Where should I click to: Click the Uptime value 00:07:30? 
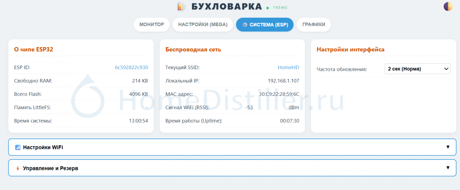[290, 121]
